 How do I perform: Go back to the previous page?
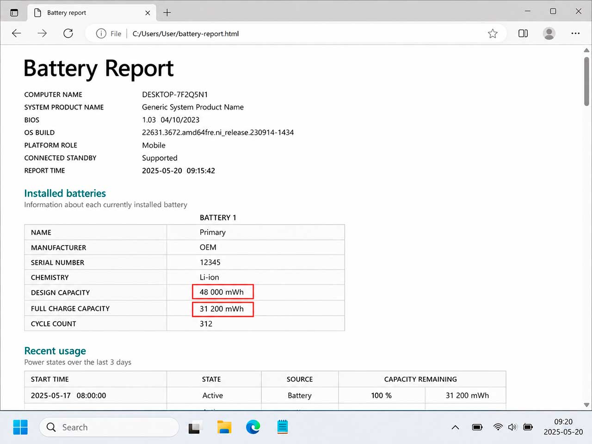click(x=17, y=33)
